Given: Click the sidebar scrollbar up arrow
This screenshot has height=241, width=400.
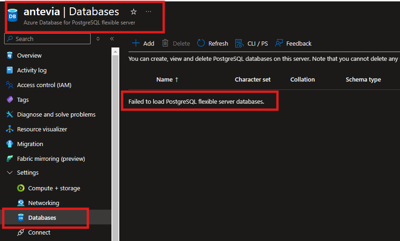Looking at the screenshot, I should pyautogui.click(x=115, y=52).
